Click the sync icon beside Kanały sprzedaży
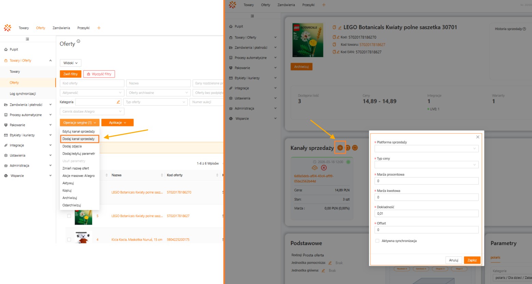532x284 pixels. click(355, 148)
